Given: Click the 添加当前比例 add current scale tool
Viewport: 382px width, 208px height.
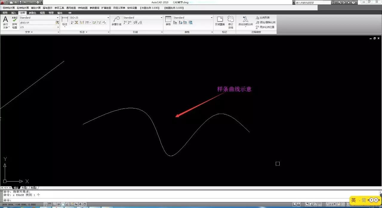Looking at the screenshot, I should point(245,21).
